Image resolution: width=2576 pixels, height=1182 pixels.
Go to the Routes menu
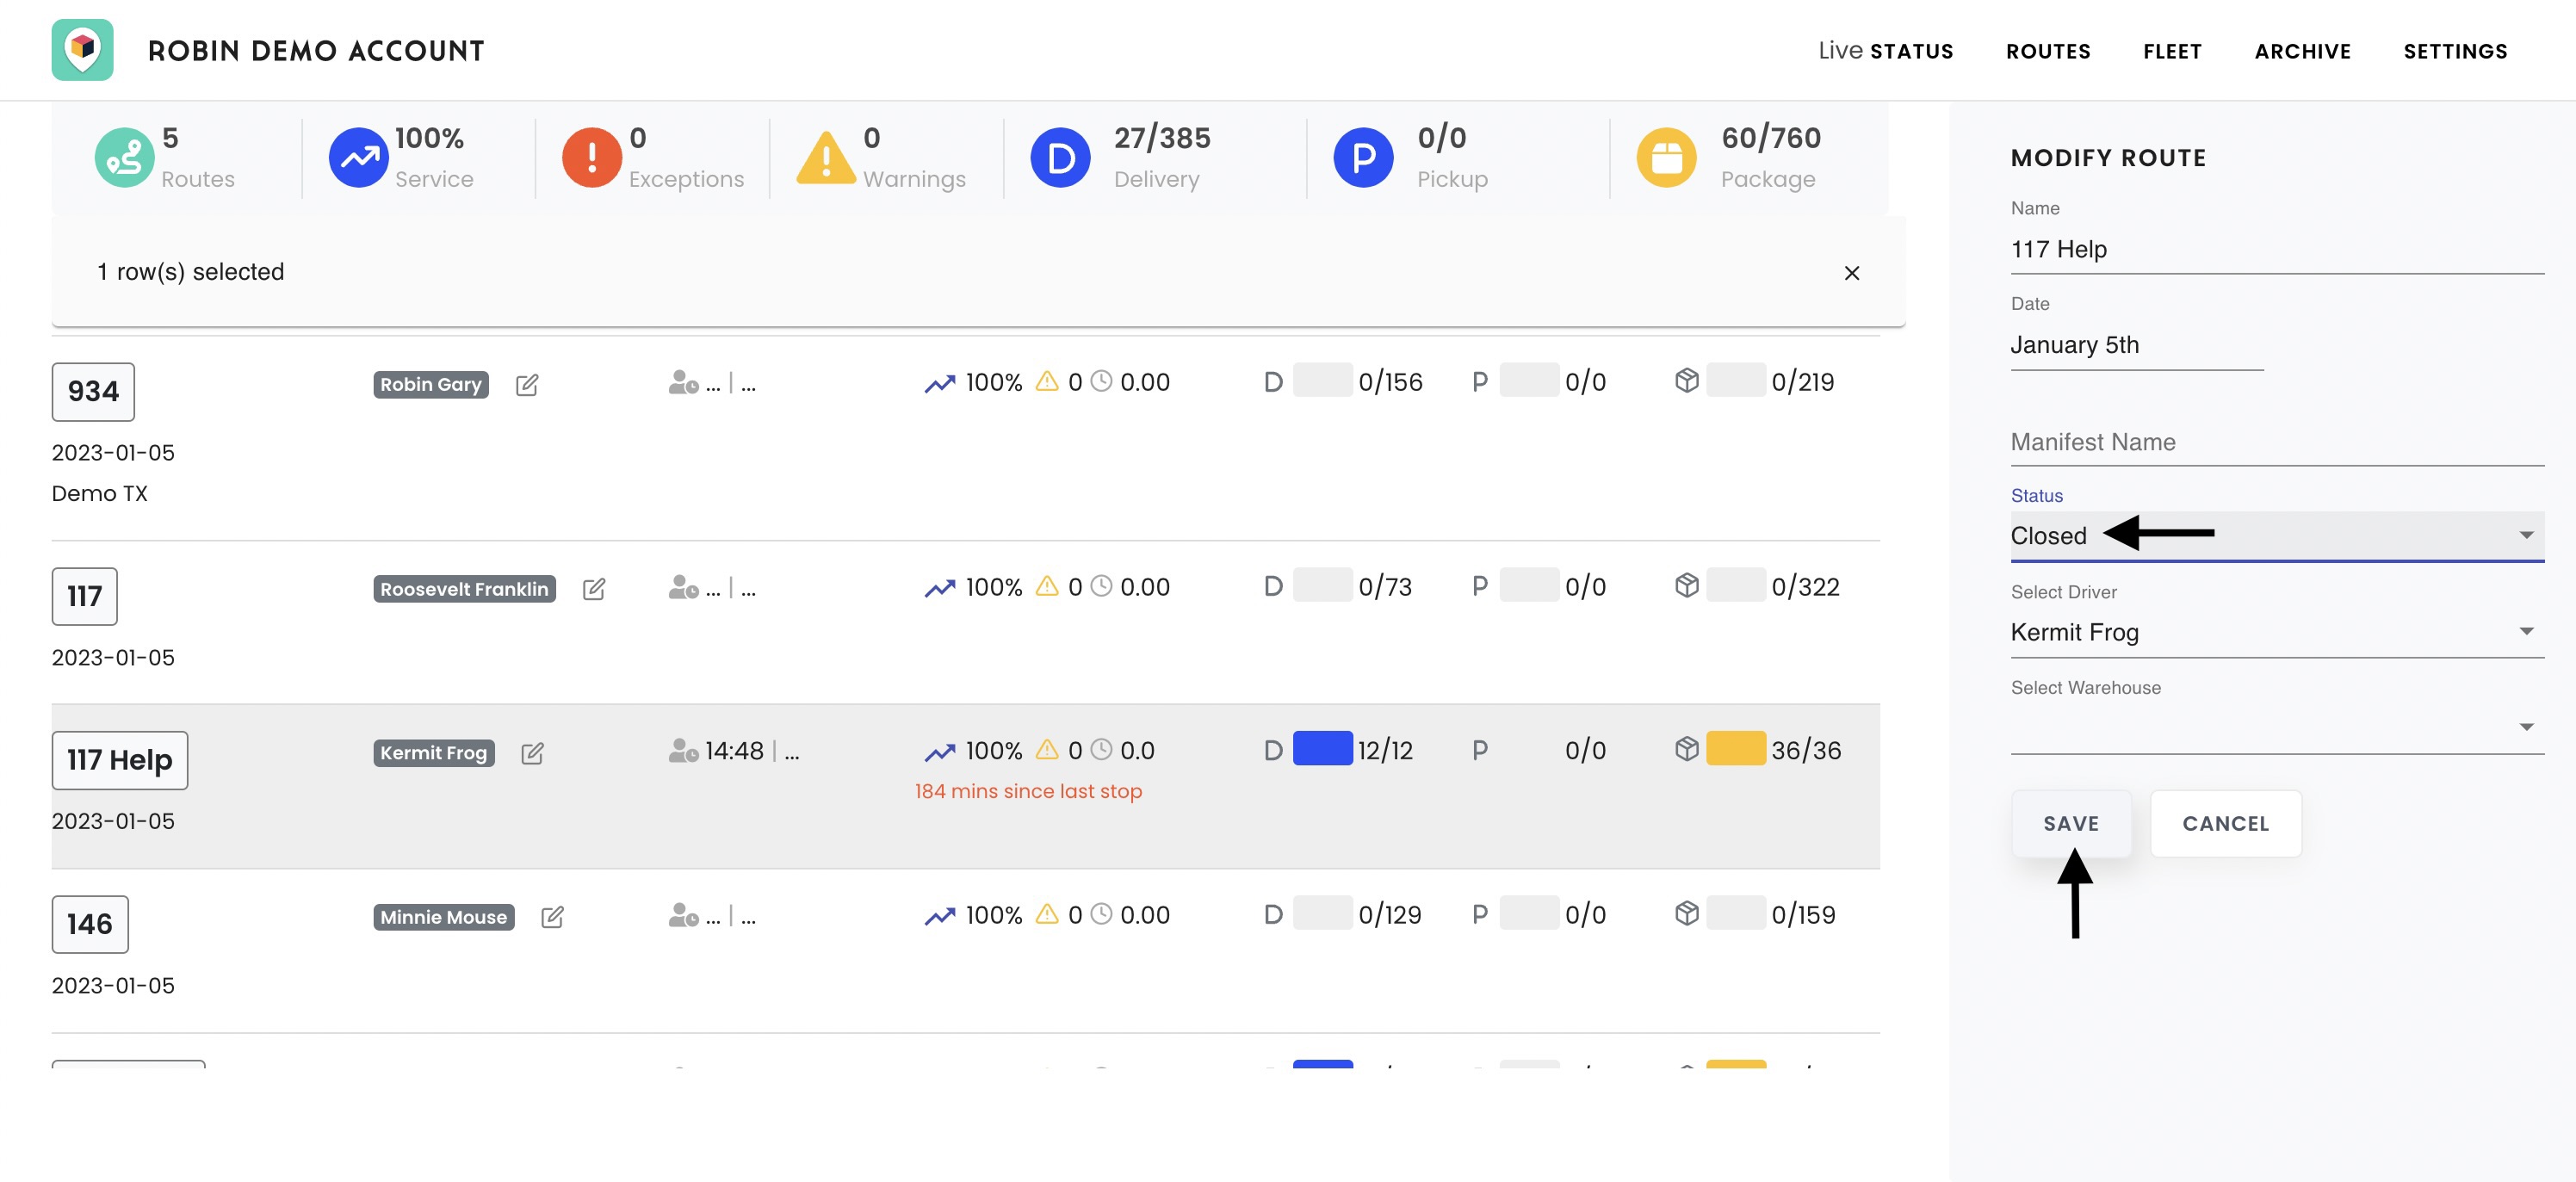(x=2048, y=51)
